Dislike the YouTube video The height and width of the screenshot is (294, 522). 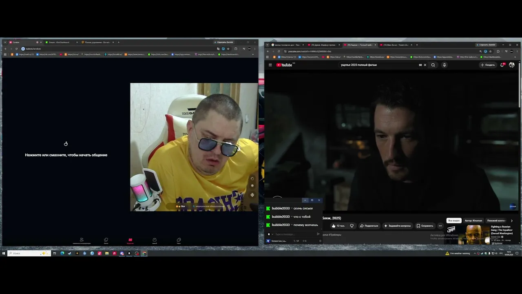pyautogui.click(x=352, y=226)
